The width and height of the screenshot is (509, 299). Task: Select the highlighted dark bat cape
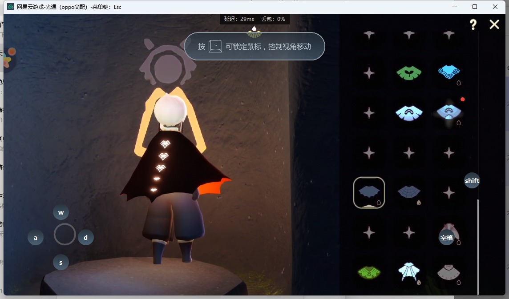click(x=369, y=193)
